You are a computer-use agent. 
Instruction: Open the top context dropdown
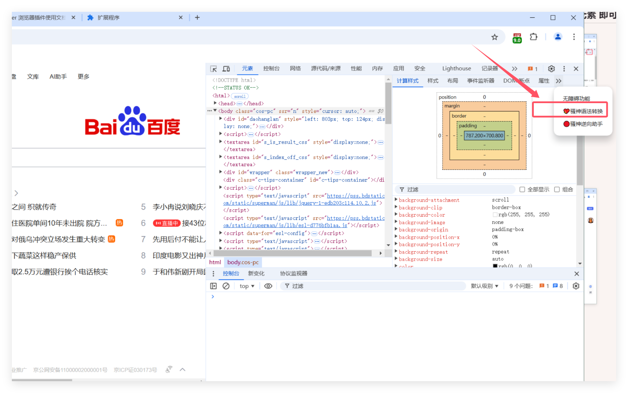(247, 286)
